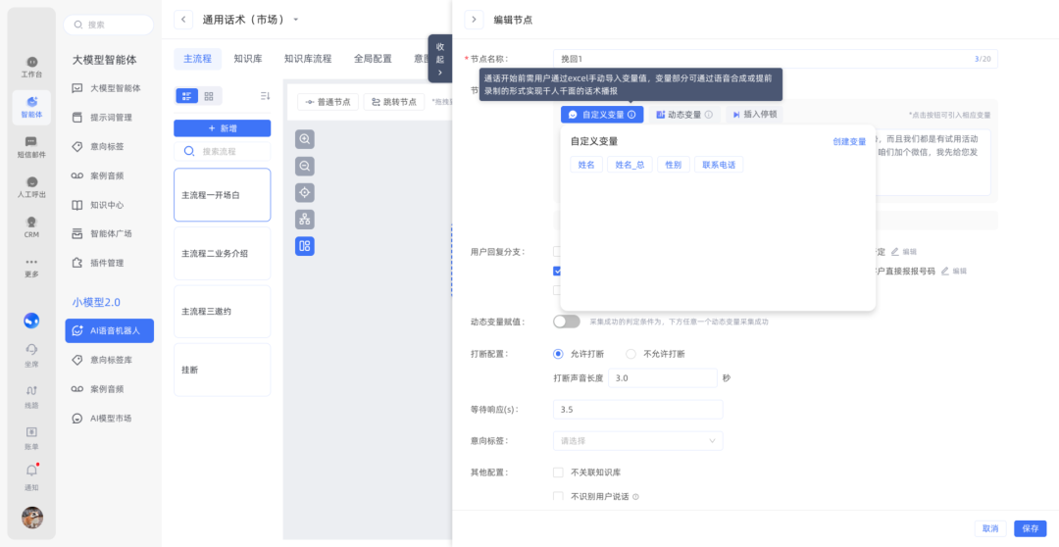Click the sort flows icon
This screenshot has height=547, width=1059.
(265, 96)
